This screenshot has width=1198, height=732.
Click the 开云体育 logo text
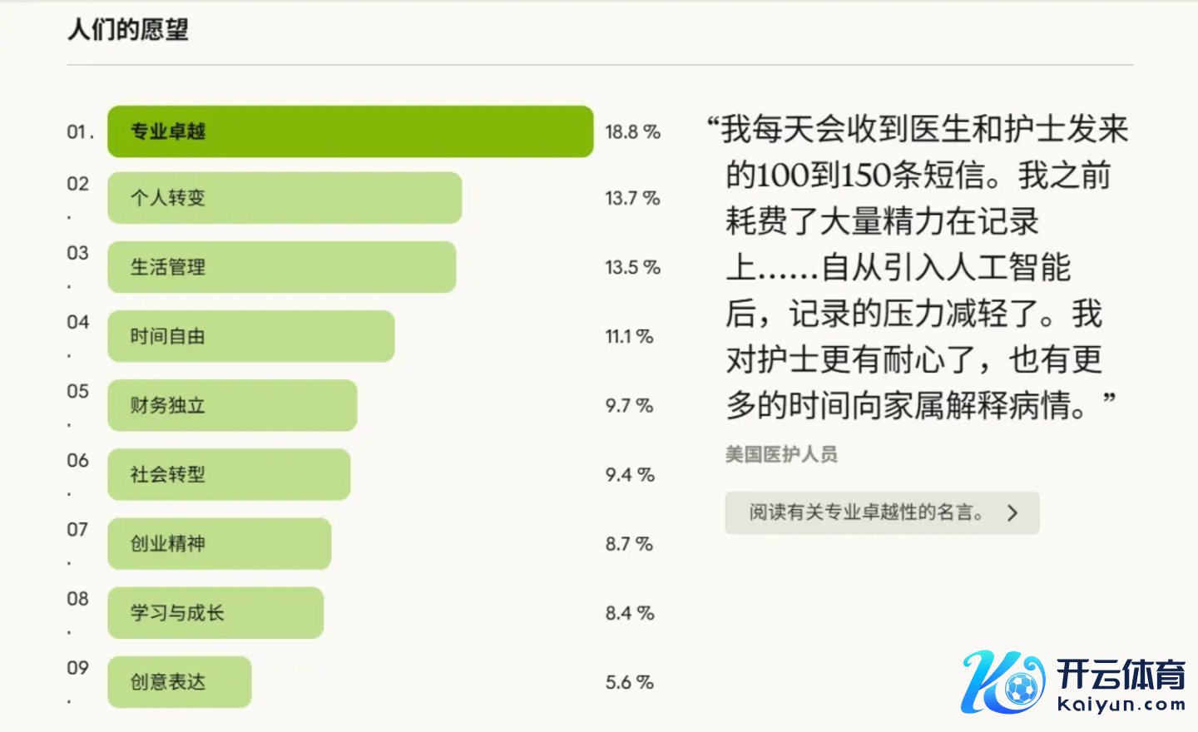(x=1121, y=675)
